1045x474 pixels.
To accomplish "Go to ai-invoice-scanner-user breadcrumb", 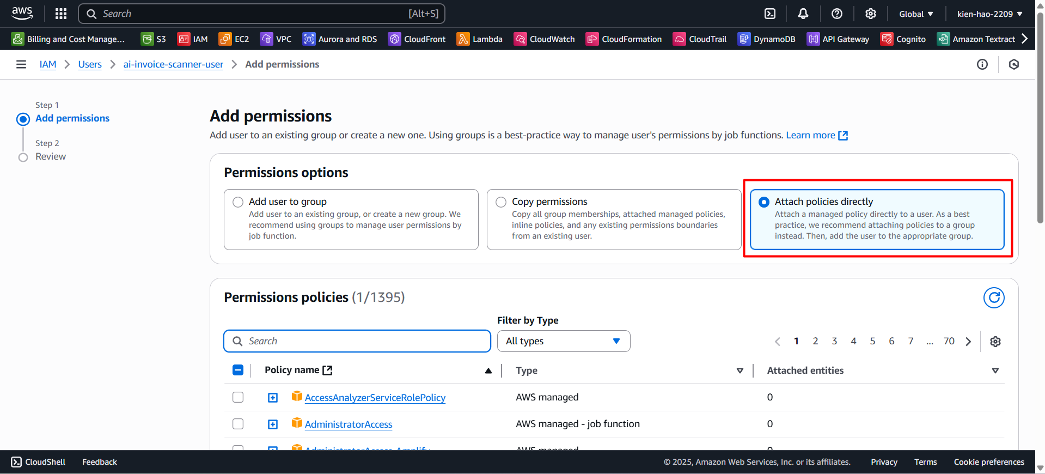I will tap(173, 64).
